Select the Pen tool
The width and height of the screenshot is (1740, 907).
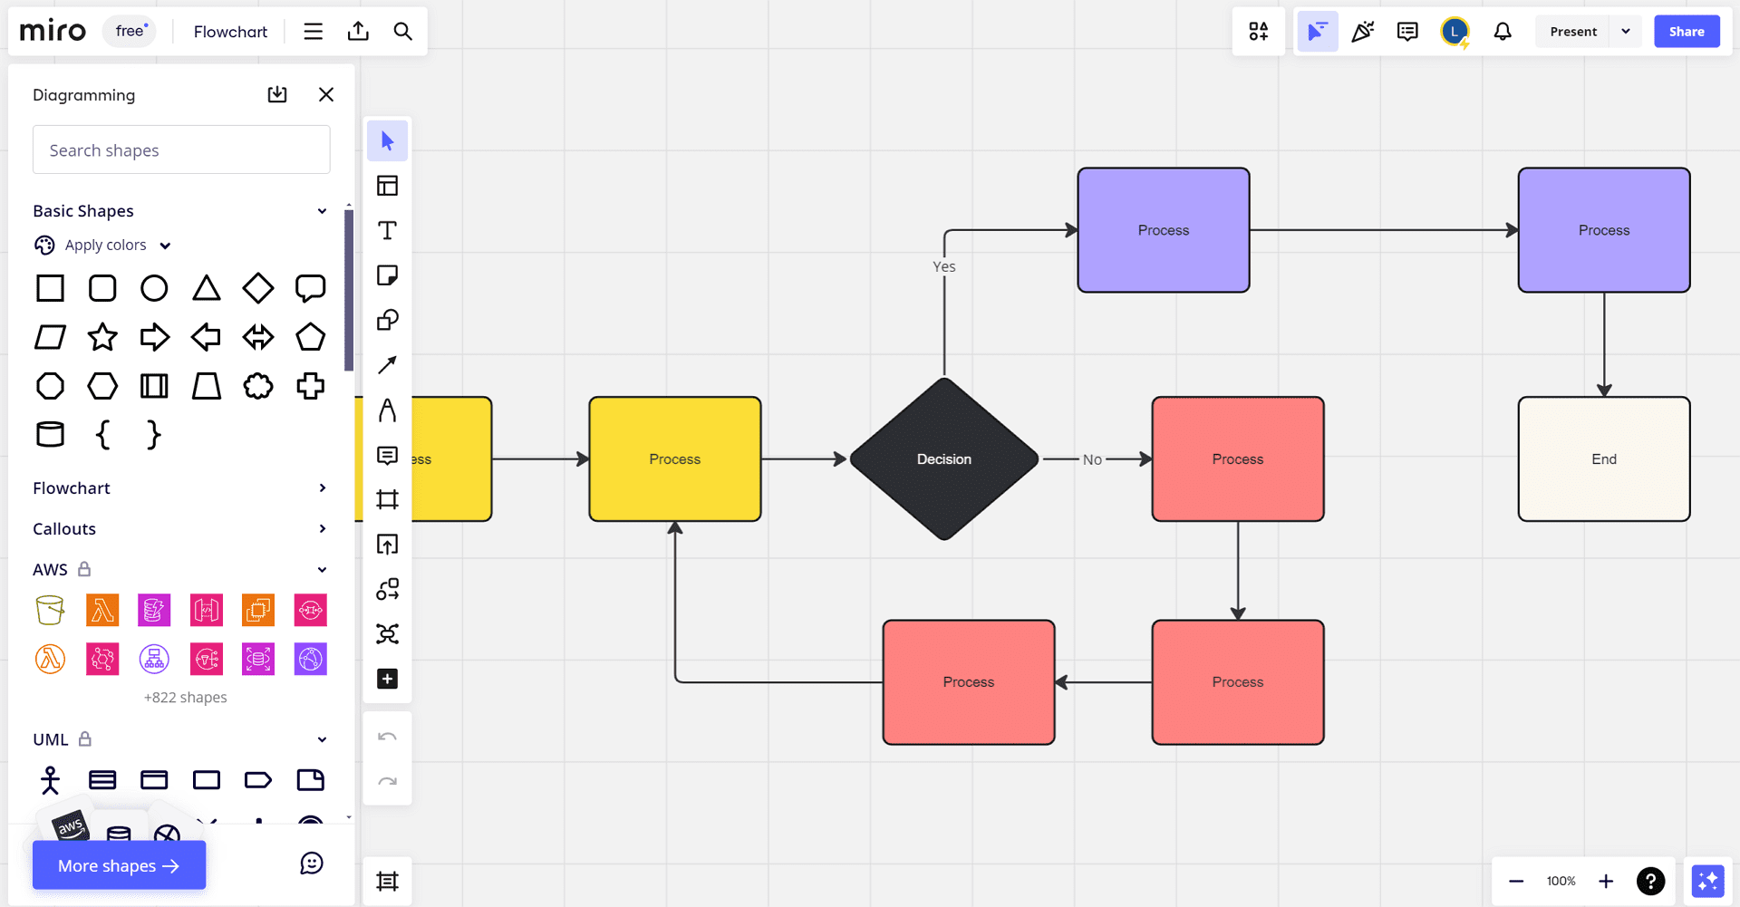tap(387, 410)
